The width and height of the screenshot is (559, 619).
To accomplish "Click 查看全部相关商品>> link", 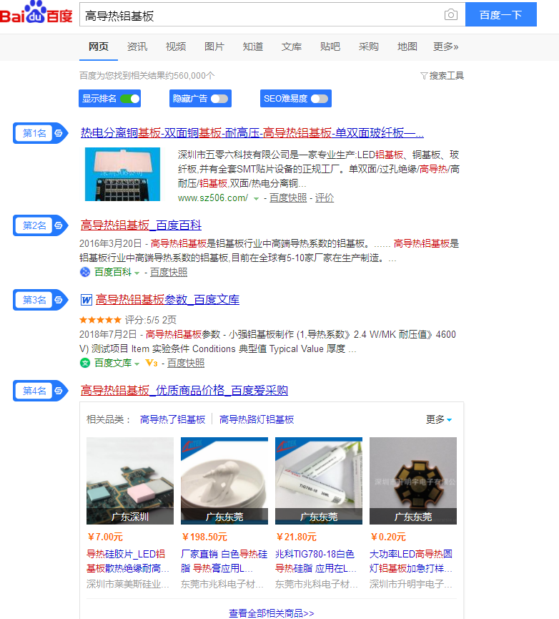I will click(x=272, y=613).
